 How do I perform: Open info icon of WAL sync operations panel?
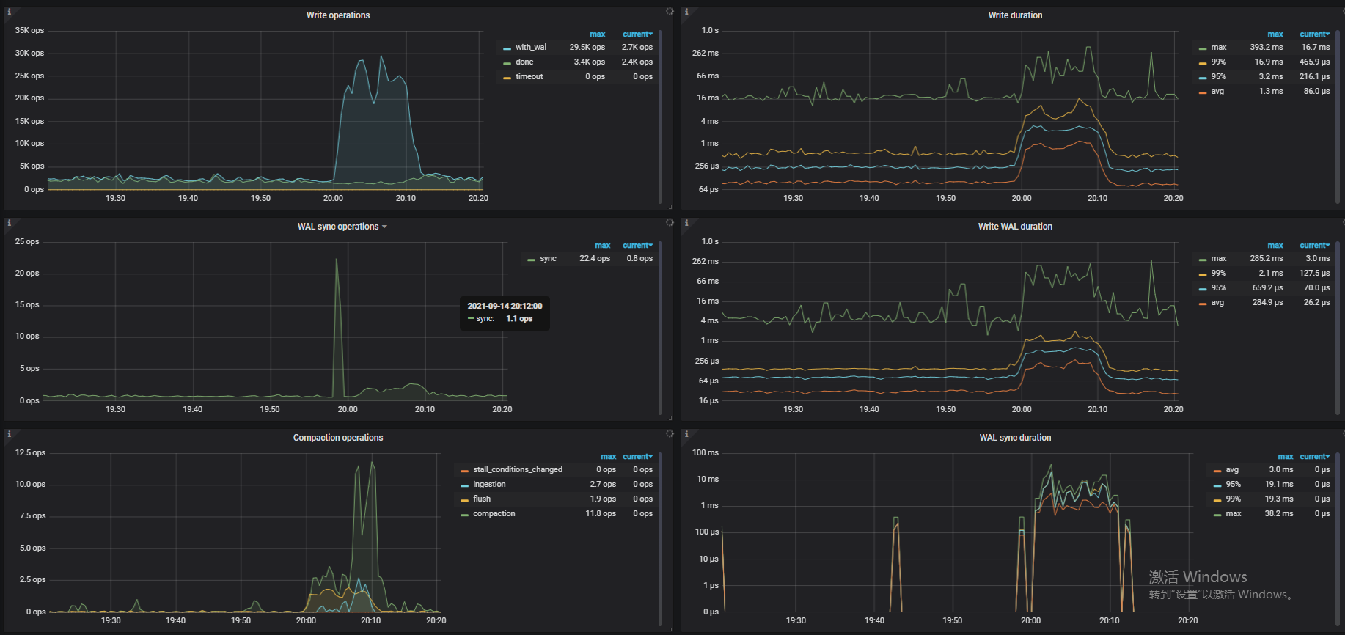[9, 223]
